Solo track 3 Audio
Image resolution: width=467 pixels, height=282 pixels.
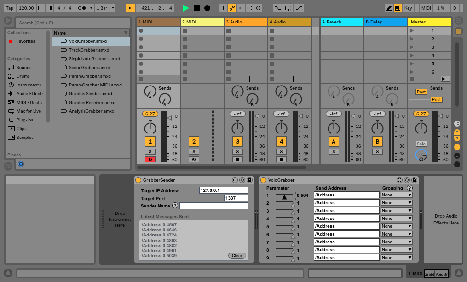point(237,151)
